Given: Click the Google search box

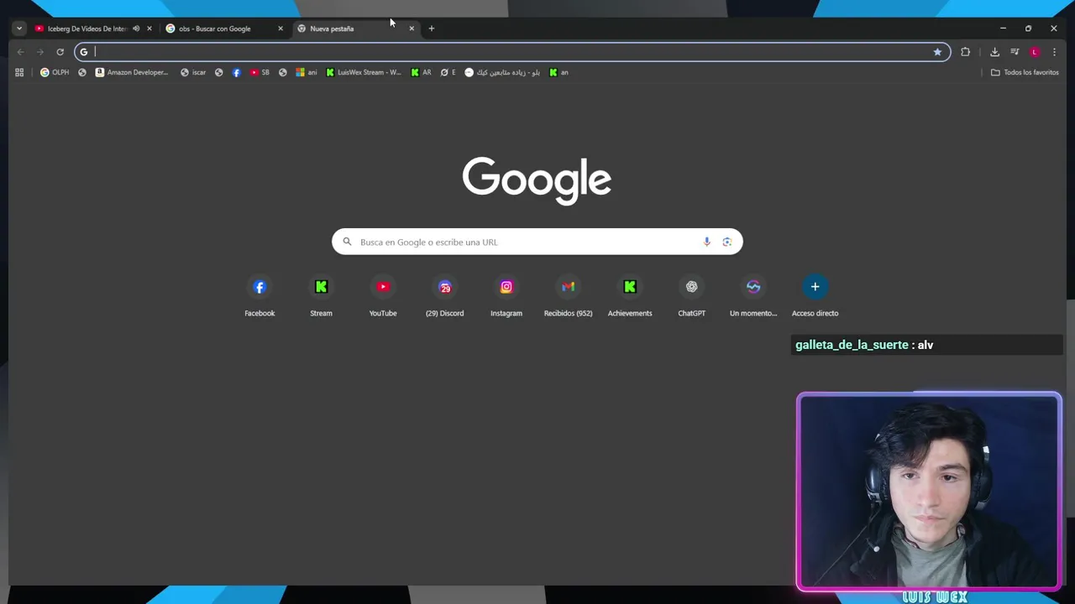Looking at the screenshot, I should click(x=537, y=242).
